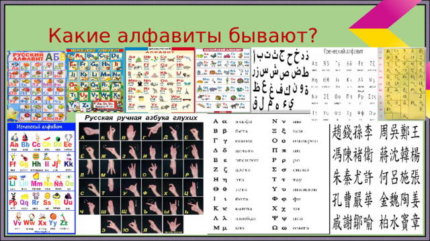430x241 pixels.
Task: Click the hand sign for letter Б
Action: click(110, 132)
